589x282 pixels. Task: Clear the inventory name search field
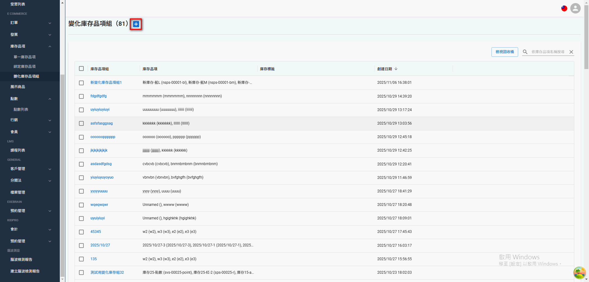click(571, 52)
